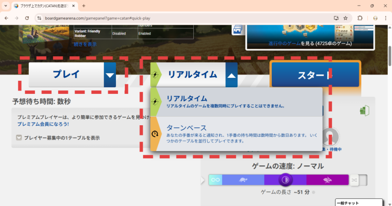Click the normal speed slider handle
Screen dimensions: 392x206
point(285,180)
